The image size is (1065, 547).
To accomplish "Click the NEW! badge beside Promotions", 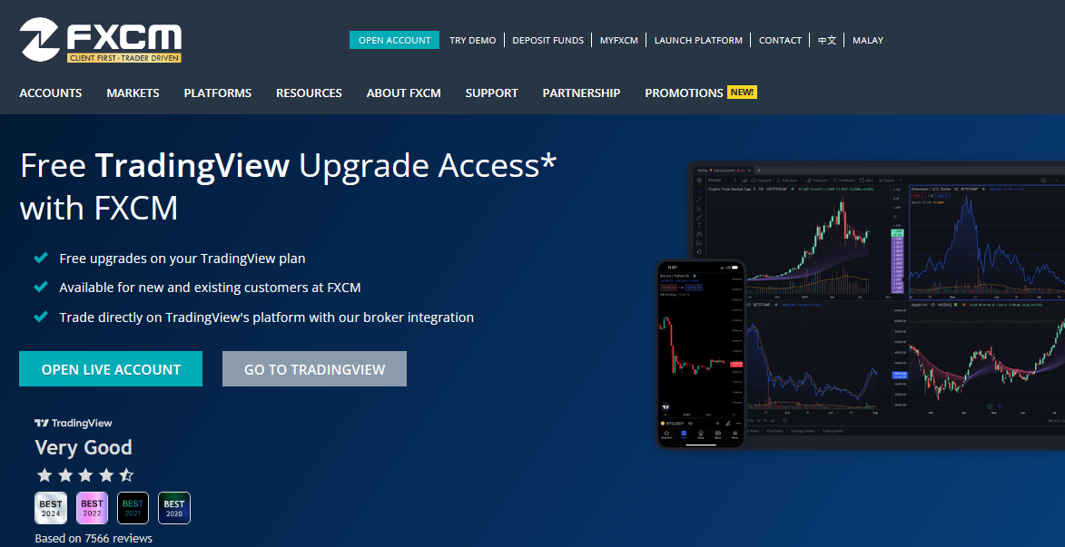I will (742, 93).
